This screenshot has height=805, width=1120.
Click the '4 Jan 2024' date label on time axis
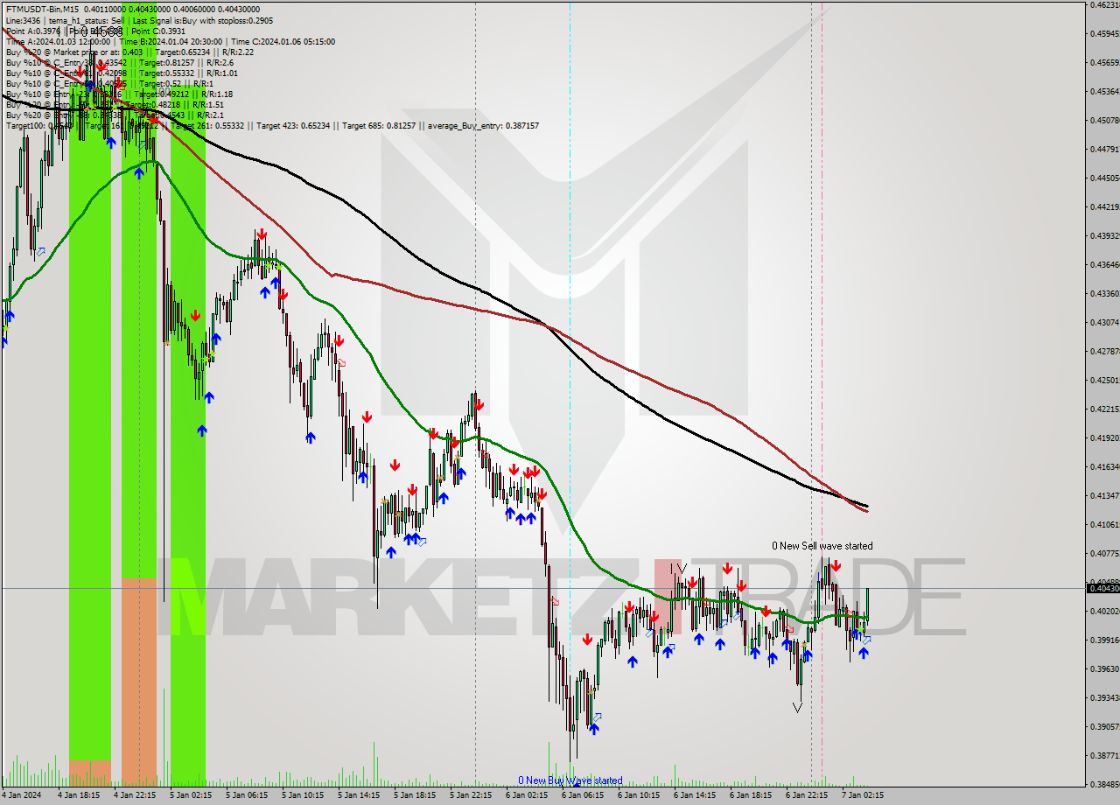tap(23, 795)
